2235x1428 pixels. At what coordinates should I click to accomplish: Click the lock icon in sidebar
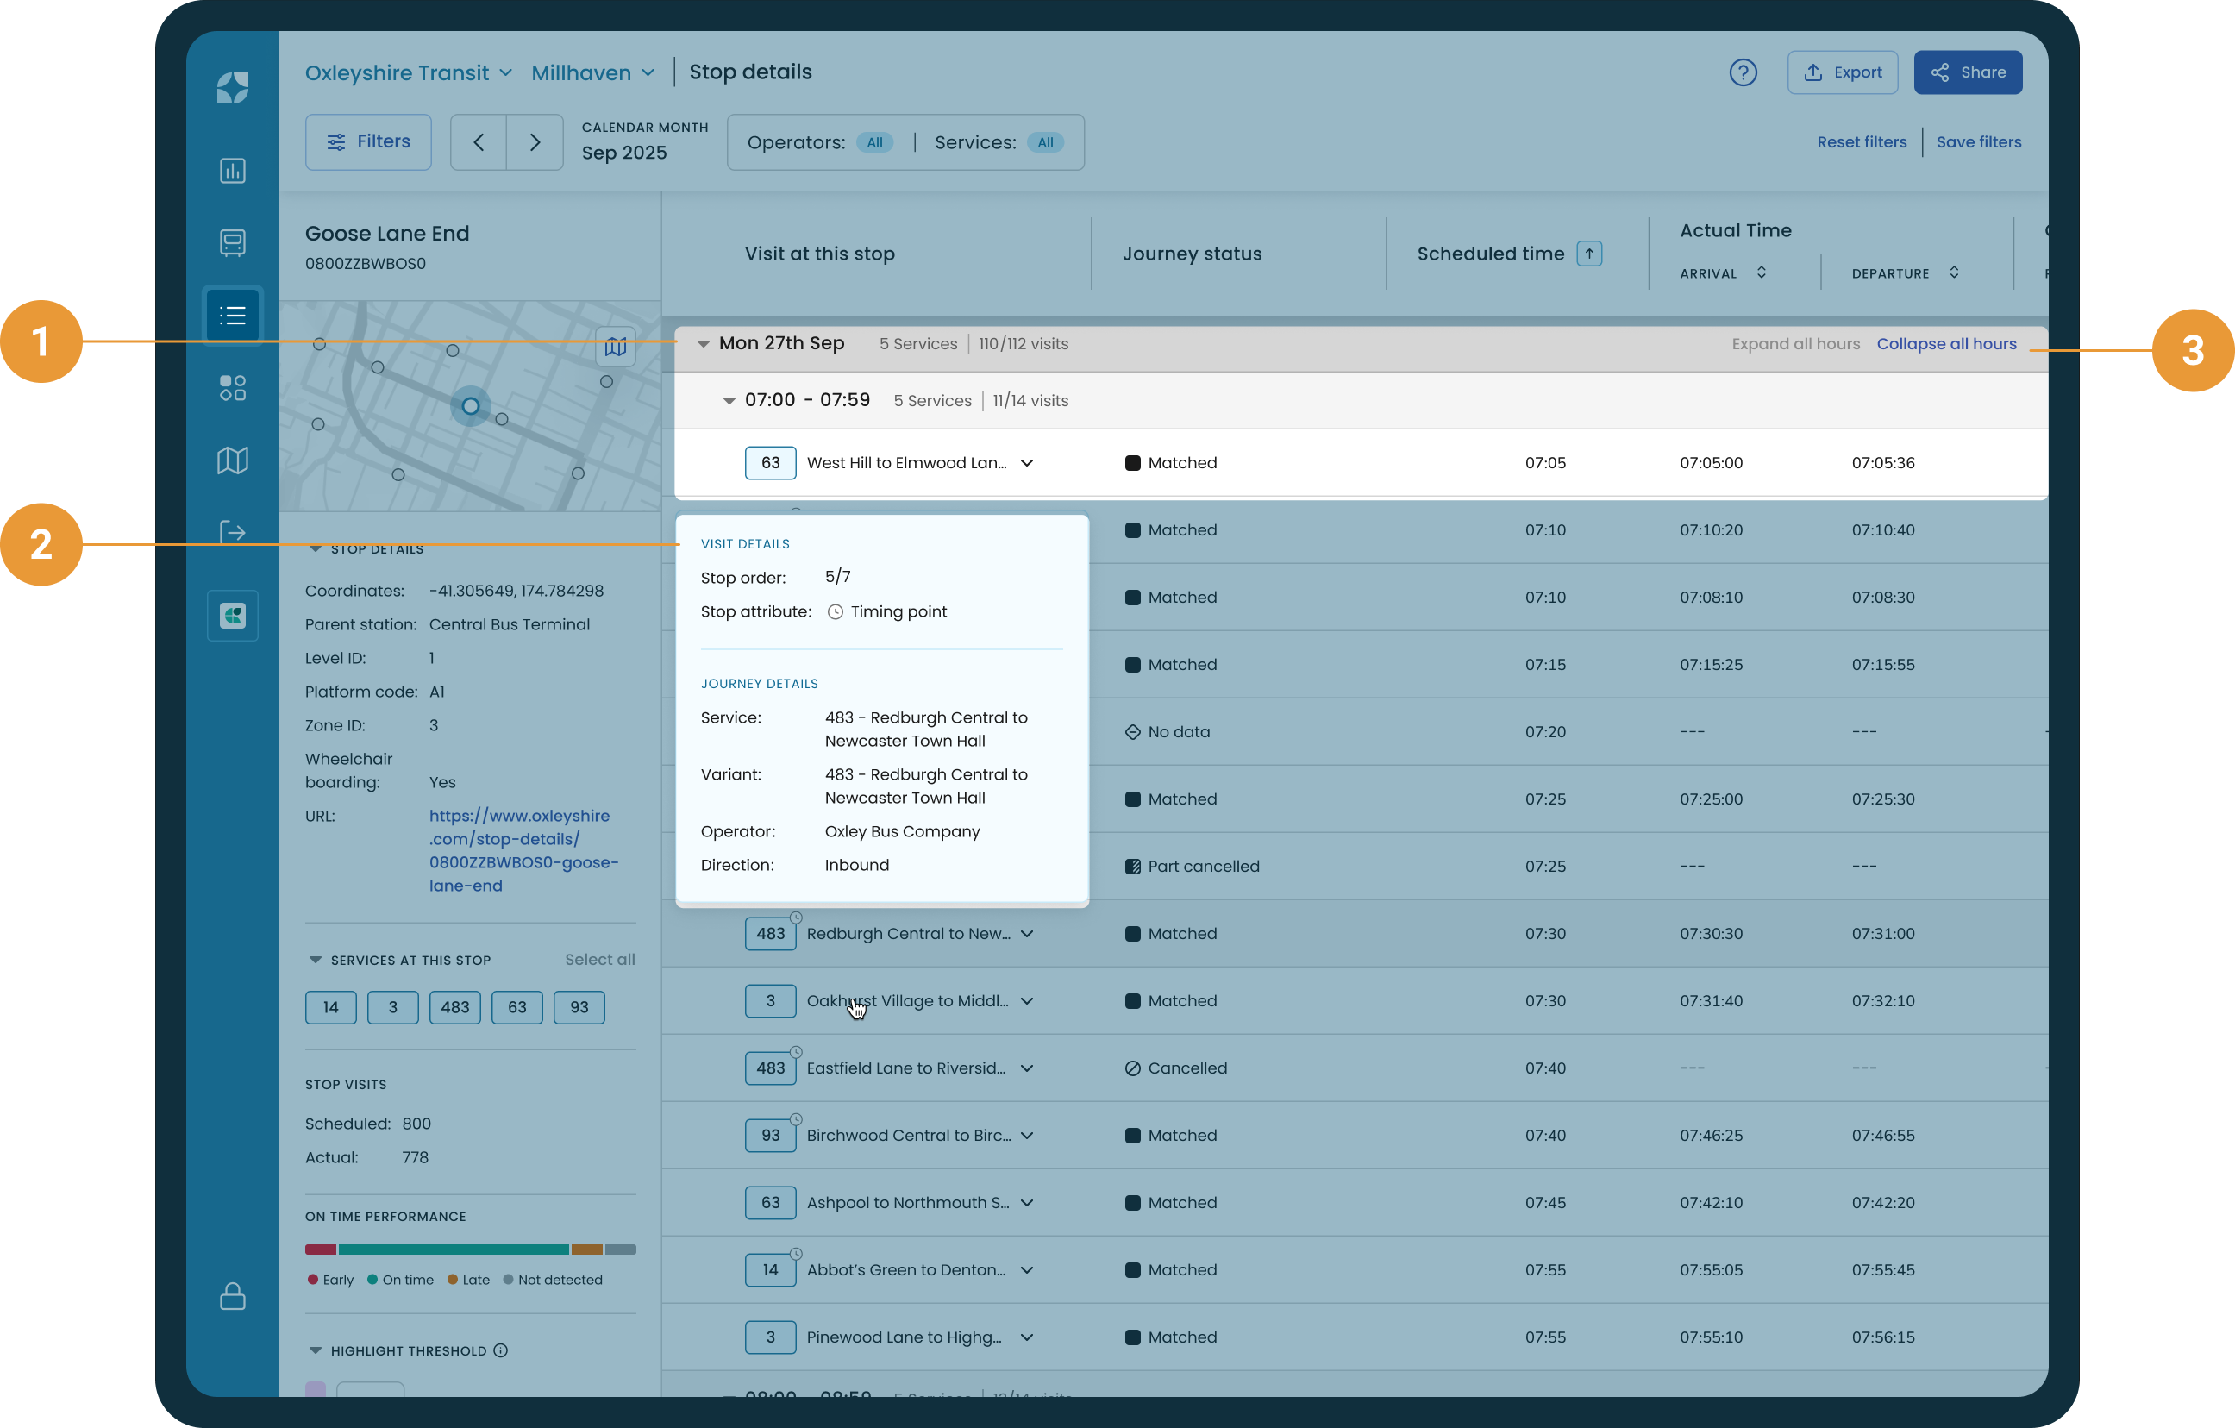coord(232,1296)
